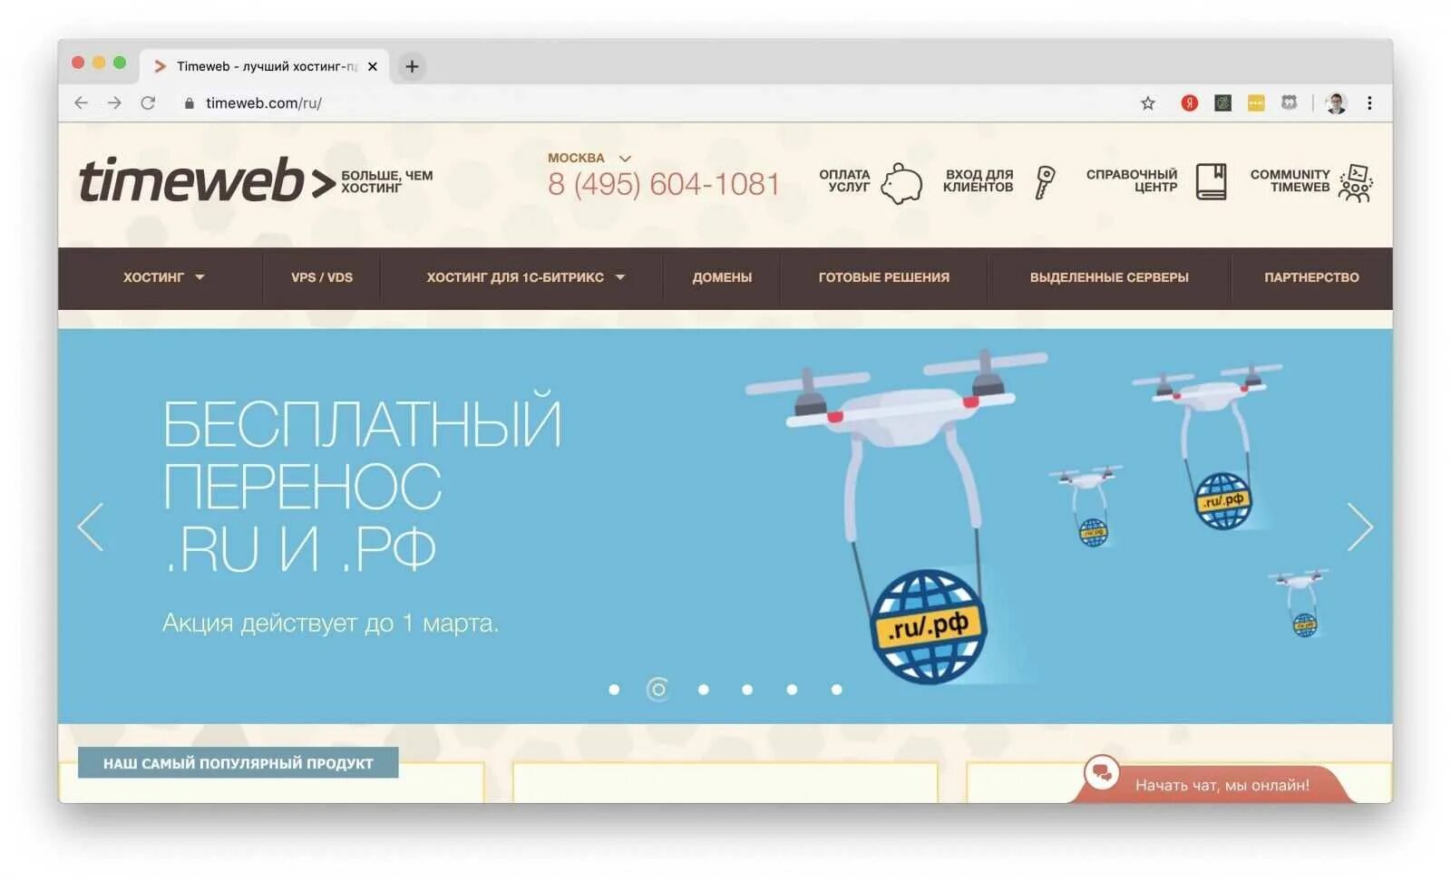Click the Community Timeweb people icon
The width and height of the screenshot is (1451, 880).
(x=1356, y=183)
